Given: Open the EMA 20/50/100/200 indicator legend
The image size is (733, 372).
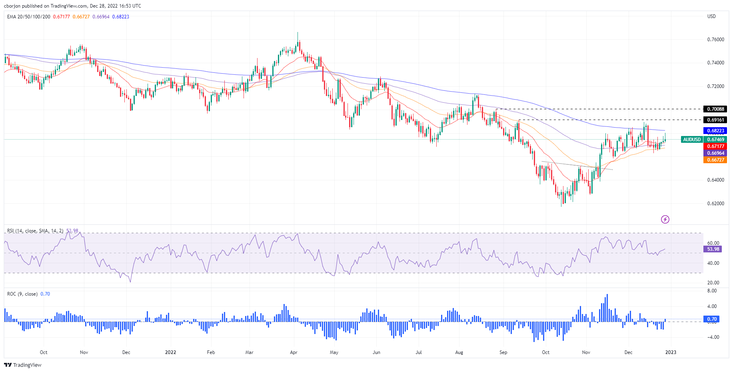Looking at the screenshot, I should click(29, 17).
